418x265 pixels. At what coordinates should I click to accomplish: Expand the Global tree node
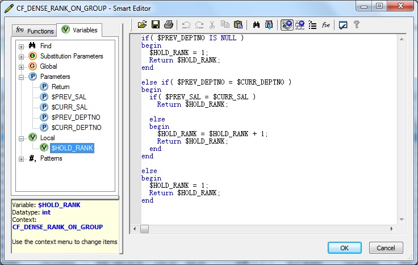click(22, 67)
